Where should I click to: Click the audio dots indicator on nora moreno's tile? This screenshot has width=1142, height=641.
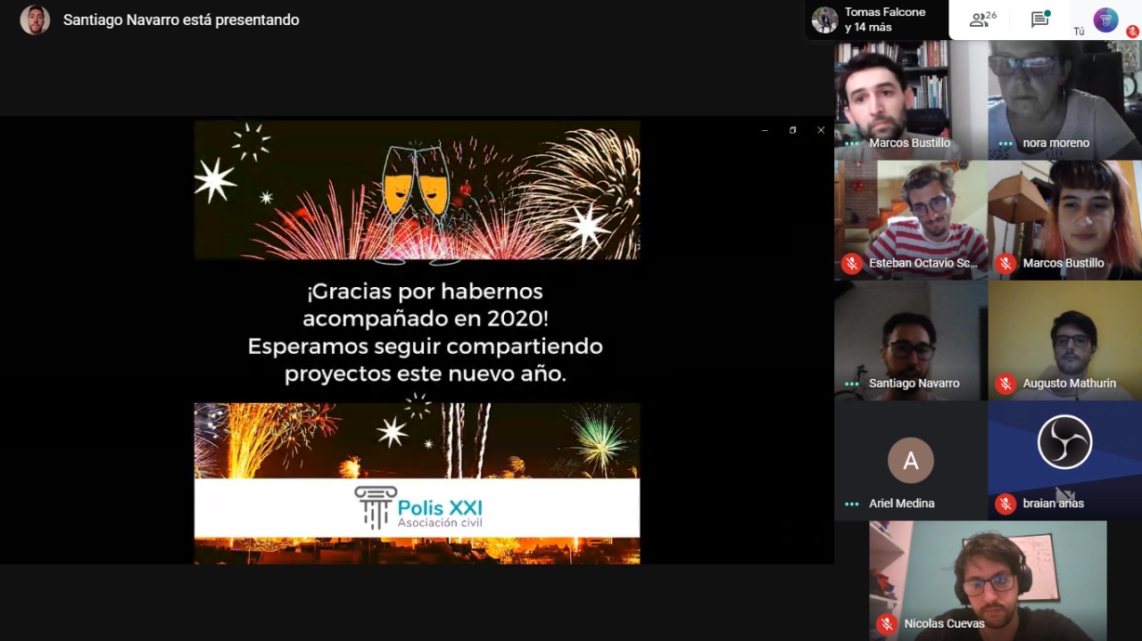click(x=1005, y=144)
